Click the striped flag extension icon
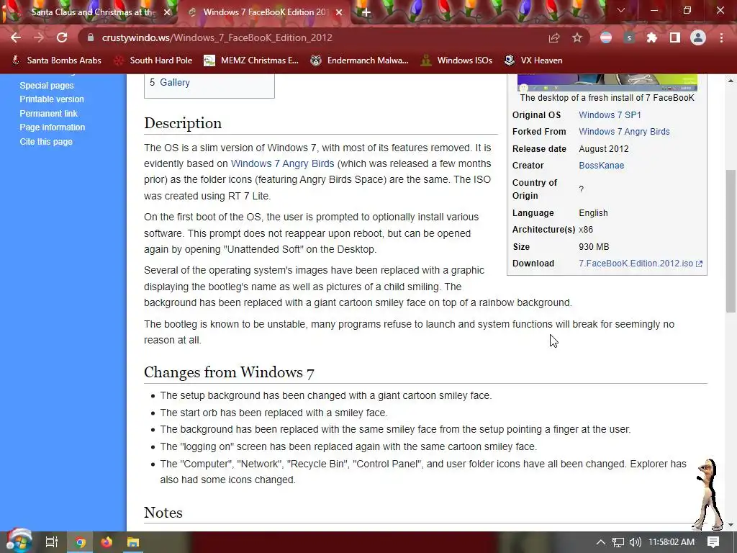The image size is (737, 553). coord(606,37)
